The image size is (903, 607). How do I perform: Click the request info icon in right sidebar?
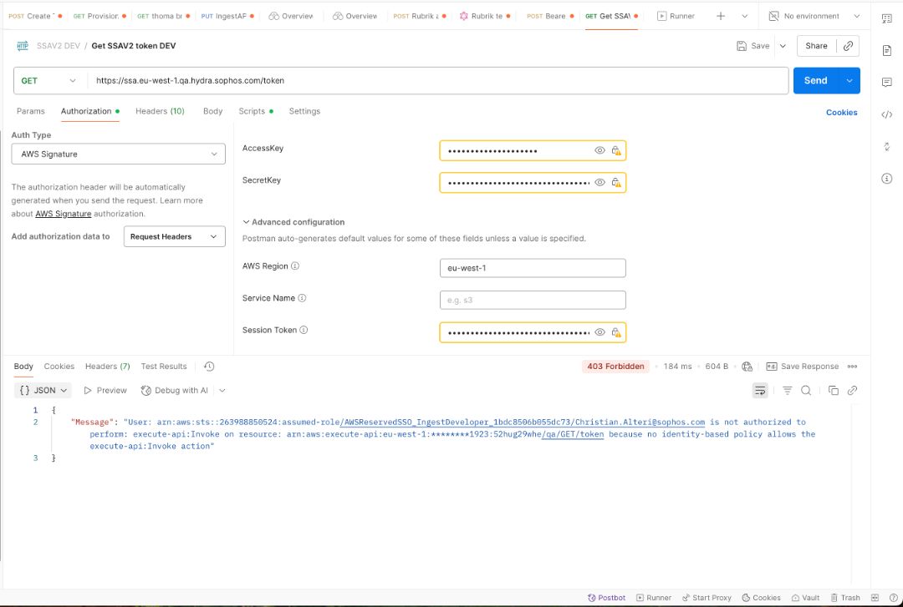coord(887,179)
